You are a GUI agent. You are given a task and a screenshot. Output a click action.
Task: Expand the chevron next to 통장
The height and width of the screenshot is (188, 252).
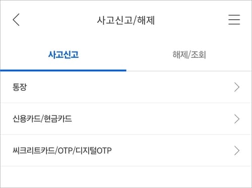coord(237,87)
